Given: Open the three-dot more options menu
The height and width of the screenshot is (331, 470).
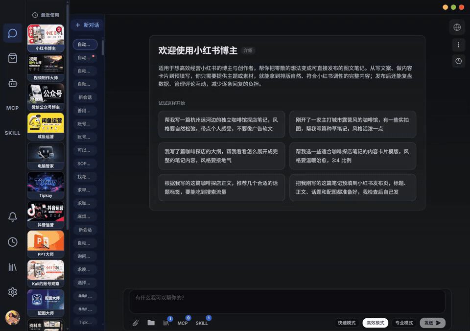Looking at the screenshot, I should 458,45.
